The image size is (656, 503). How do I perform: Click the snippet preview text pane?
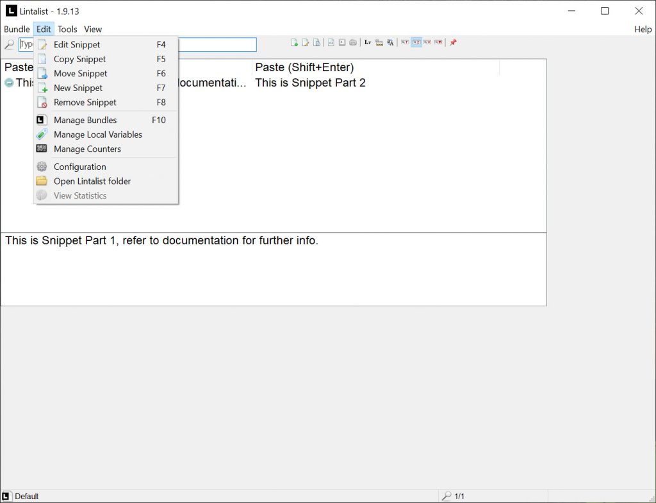(x=274, y=270)
